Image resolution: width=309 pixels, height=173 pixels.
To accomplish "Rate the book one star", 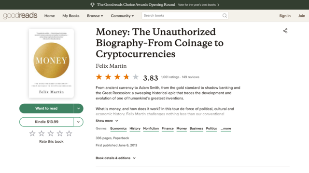I will (x=32, y=134).
